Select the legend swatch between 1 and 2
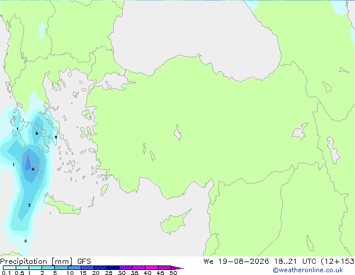 pyautogui.click(x=35, y=268)
